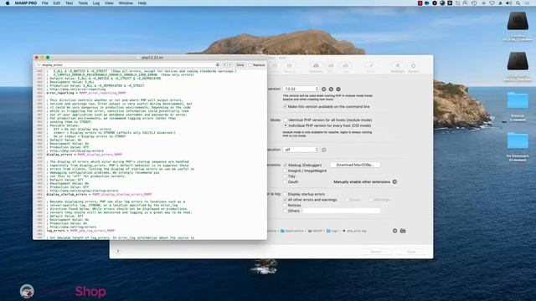Toggle Make this version available on command line

click(285, 107)
